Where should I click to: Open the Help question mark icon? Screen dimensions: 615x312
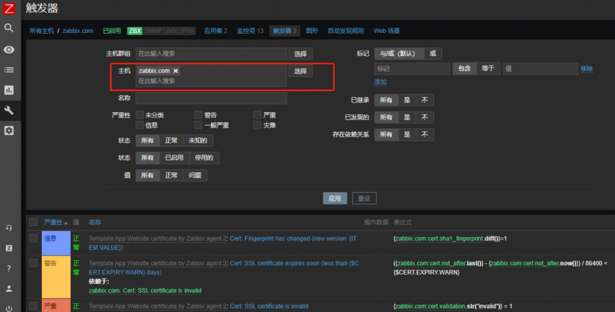[x=8, y=268]
